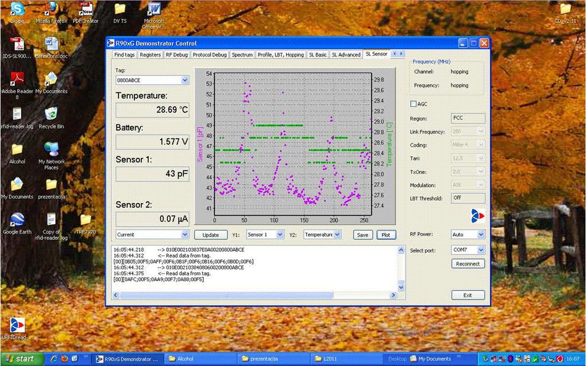This screenshot has width=586, height=366.
Task: Open the Current mode dropdown under Sensor 2
Action: (185, 234)
